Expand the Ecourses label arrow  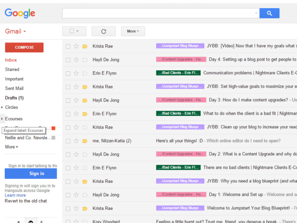point(2,119)
